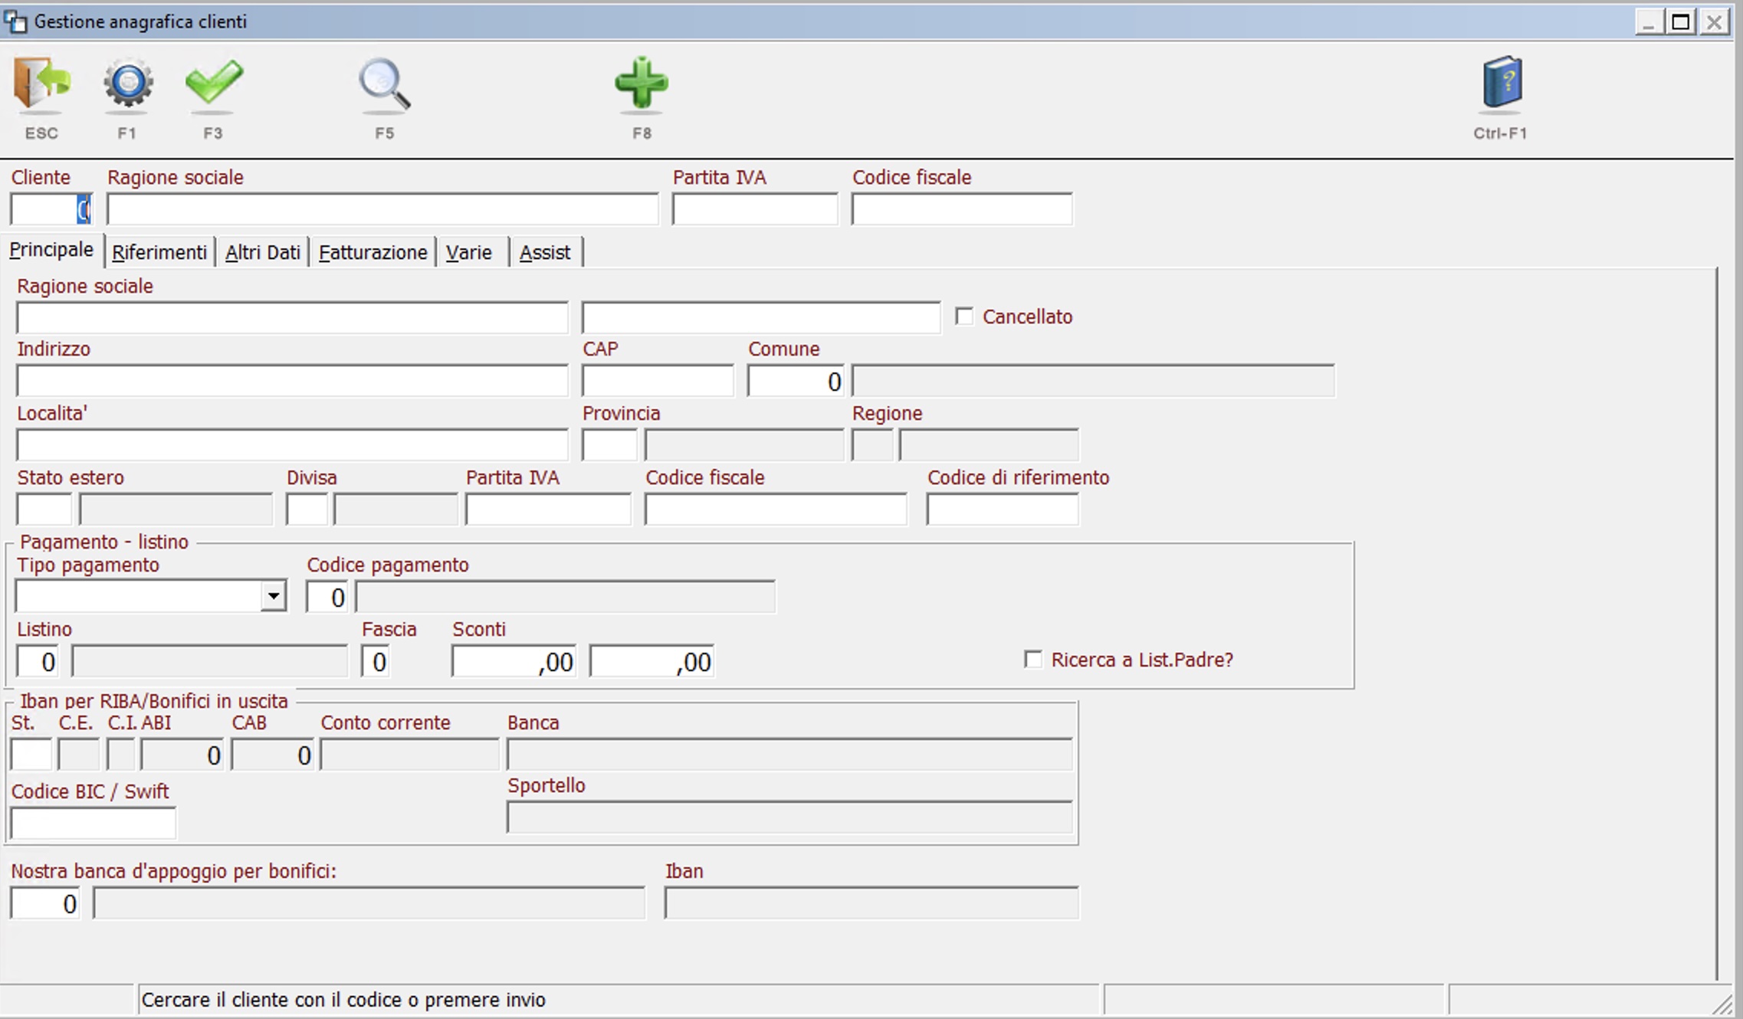Click the ESC exit door icon

41,84
